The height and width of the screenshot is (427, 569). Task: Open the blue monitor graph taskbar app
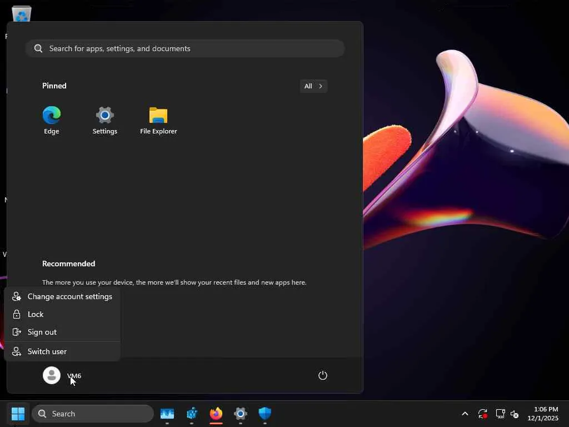(x=167, y=414)
